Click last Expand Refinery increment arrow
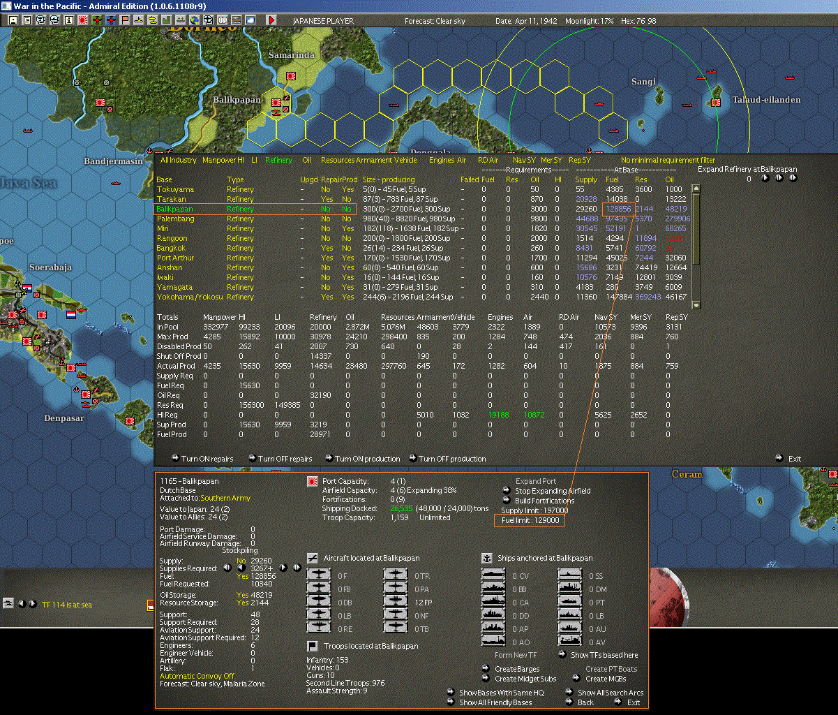 pyautogui.click(x=793, y=178)
